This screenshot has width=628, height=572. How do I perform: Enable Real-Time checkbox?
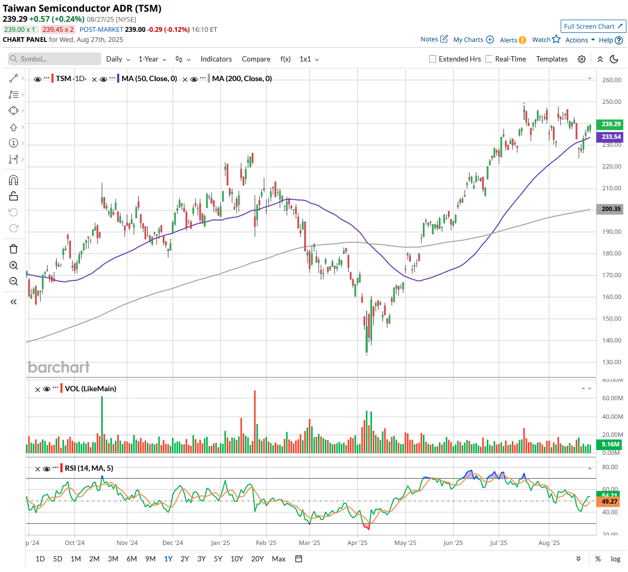tap(489, 59)
